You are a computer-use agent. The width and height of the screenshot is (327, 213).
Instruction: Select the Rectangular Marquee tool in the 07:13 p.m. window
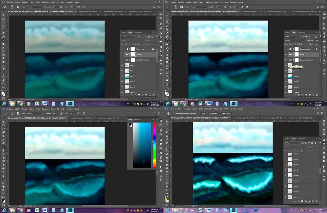[x=167, y=19]
